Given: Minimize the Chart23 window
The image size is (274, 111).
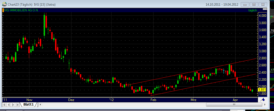Looking at the screenshot, I should click(245, 4).
